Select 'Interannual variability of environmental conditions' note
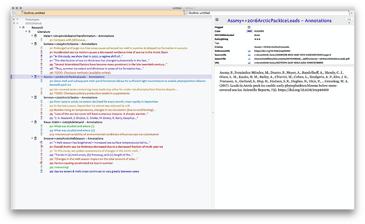Image resolution: width=365 pixels, height=224 pixels. (x=104, y=134)
